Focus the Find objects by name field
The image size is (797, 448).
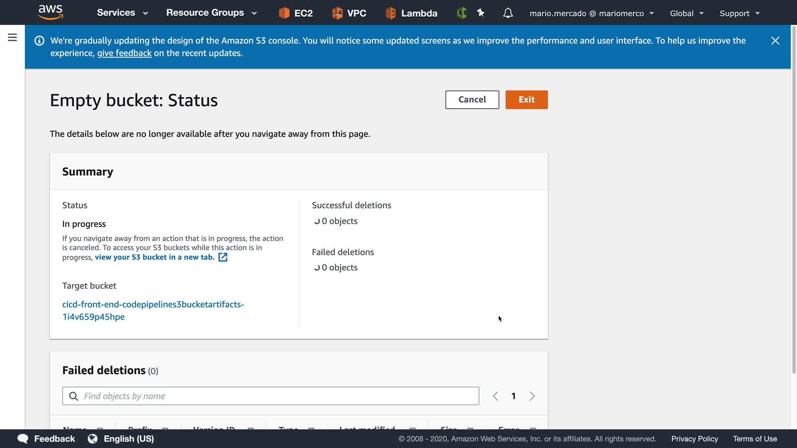(x=271, y=396)
